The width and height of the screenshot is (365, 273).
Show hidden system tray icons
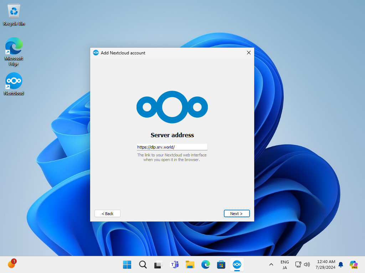click(x=271, y=264)
